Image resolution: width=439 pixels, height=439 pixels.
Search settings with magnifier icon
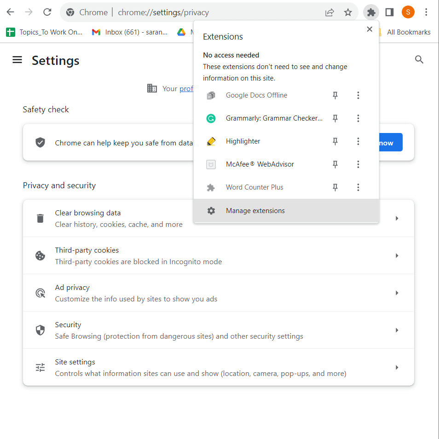[419, 59]
